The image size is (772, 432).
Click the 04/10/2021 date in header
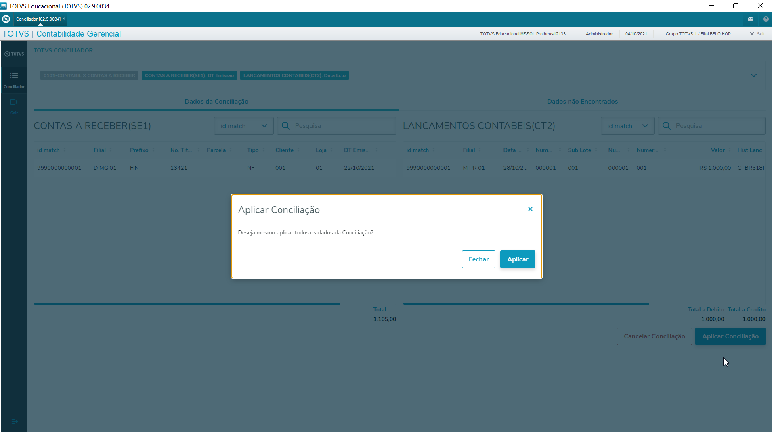click(x=636, y=34)
